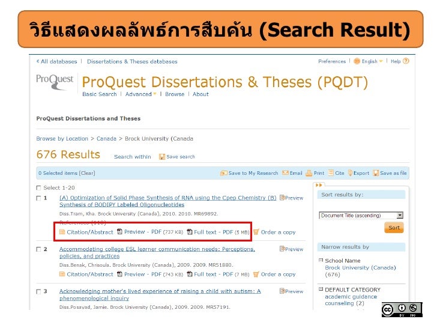Click 'Diss.Posavad, Jamie.' citation text
The width and height of the screenshot is (437, 328).
click(x=83, y=307)
